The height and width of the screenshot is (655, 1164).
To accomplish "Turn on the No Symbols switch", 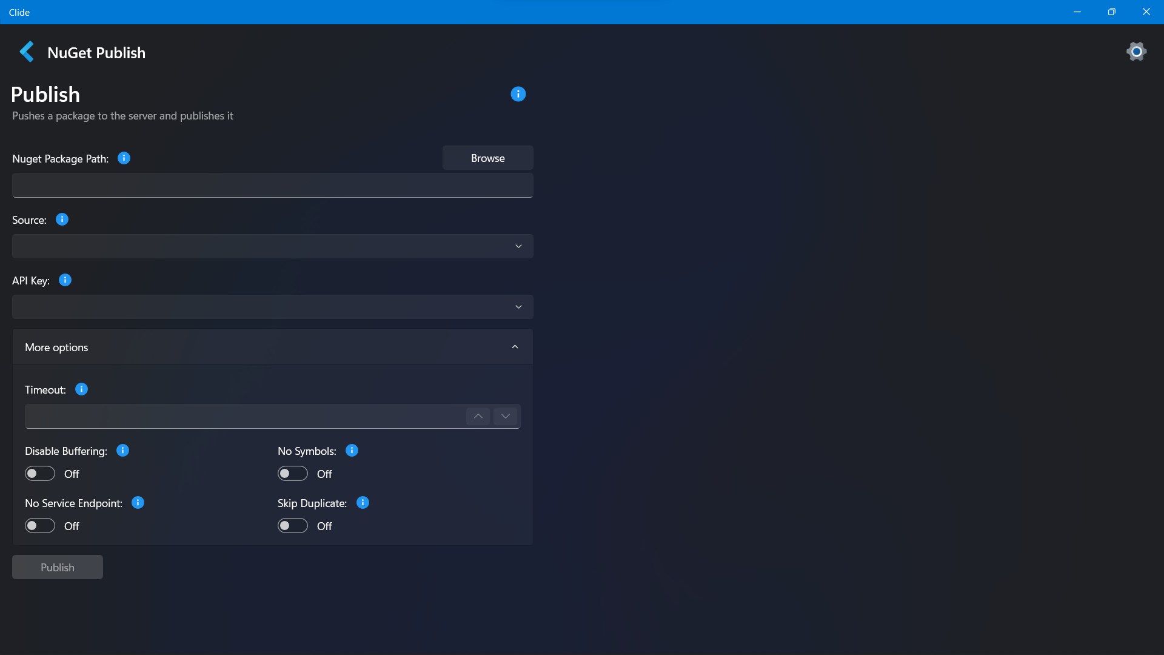I will pyautogui.click(x=293, y=474).
